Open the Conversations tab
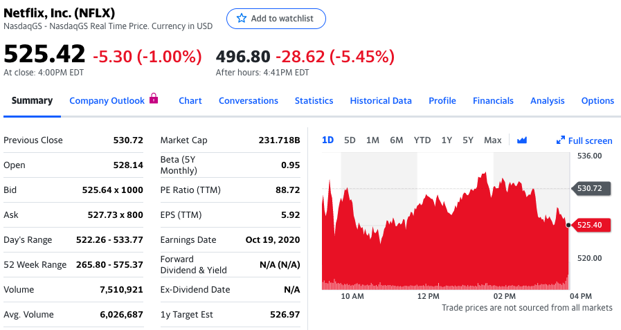Viewport: 621px width, 330px height. (249, 101)
